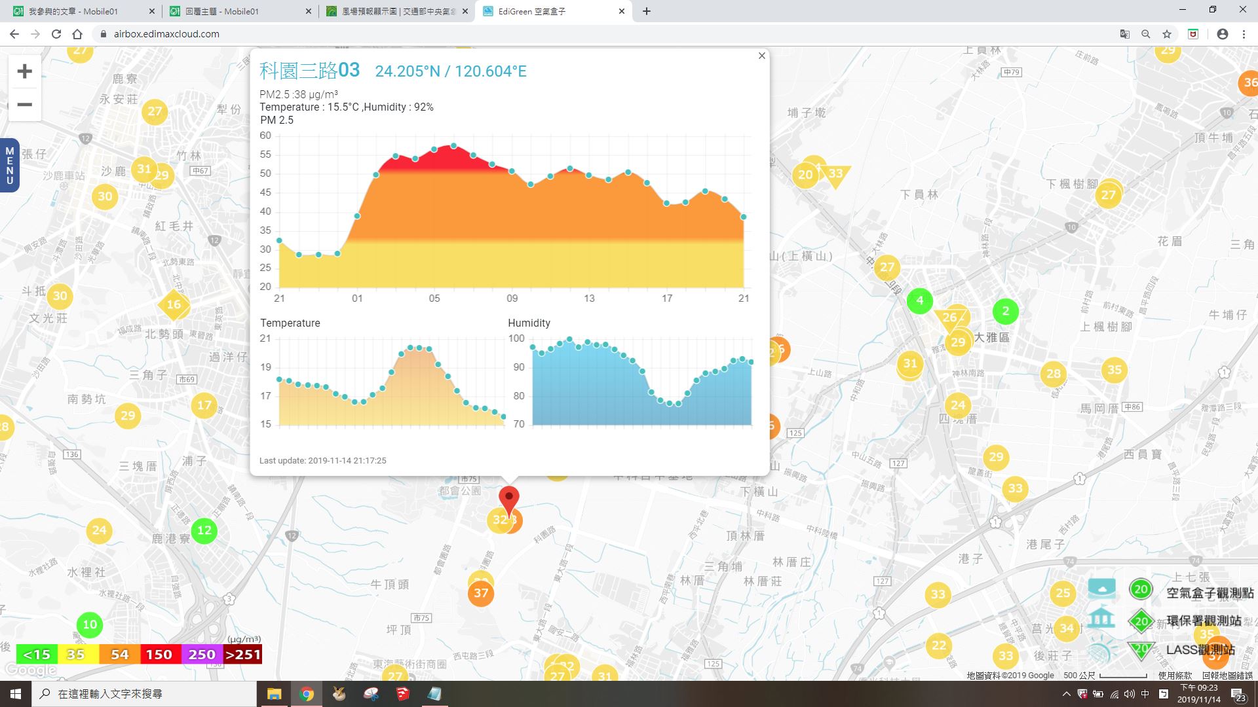
Task: Select the yellow marker labeled 24 near 鹿港寮
Action: tap(99, 530)
